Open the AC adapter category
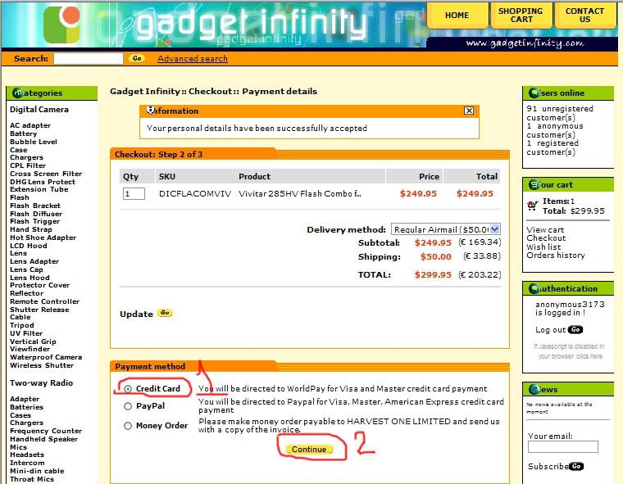 pyautogui.click(x=30, y=125)
